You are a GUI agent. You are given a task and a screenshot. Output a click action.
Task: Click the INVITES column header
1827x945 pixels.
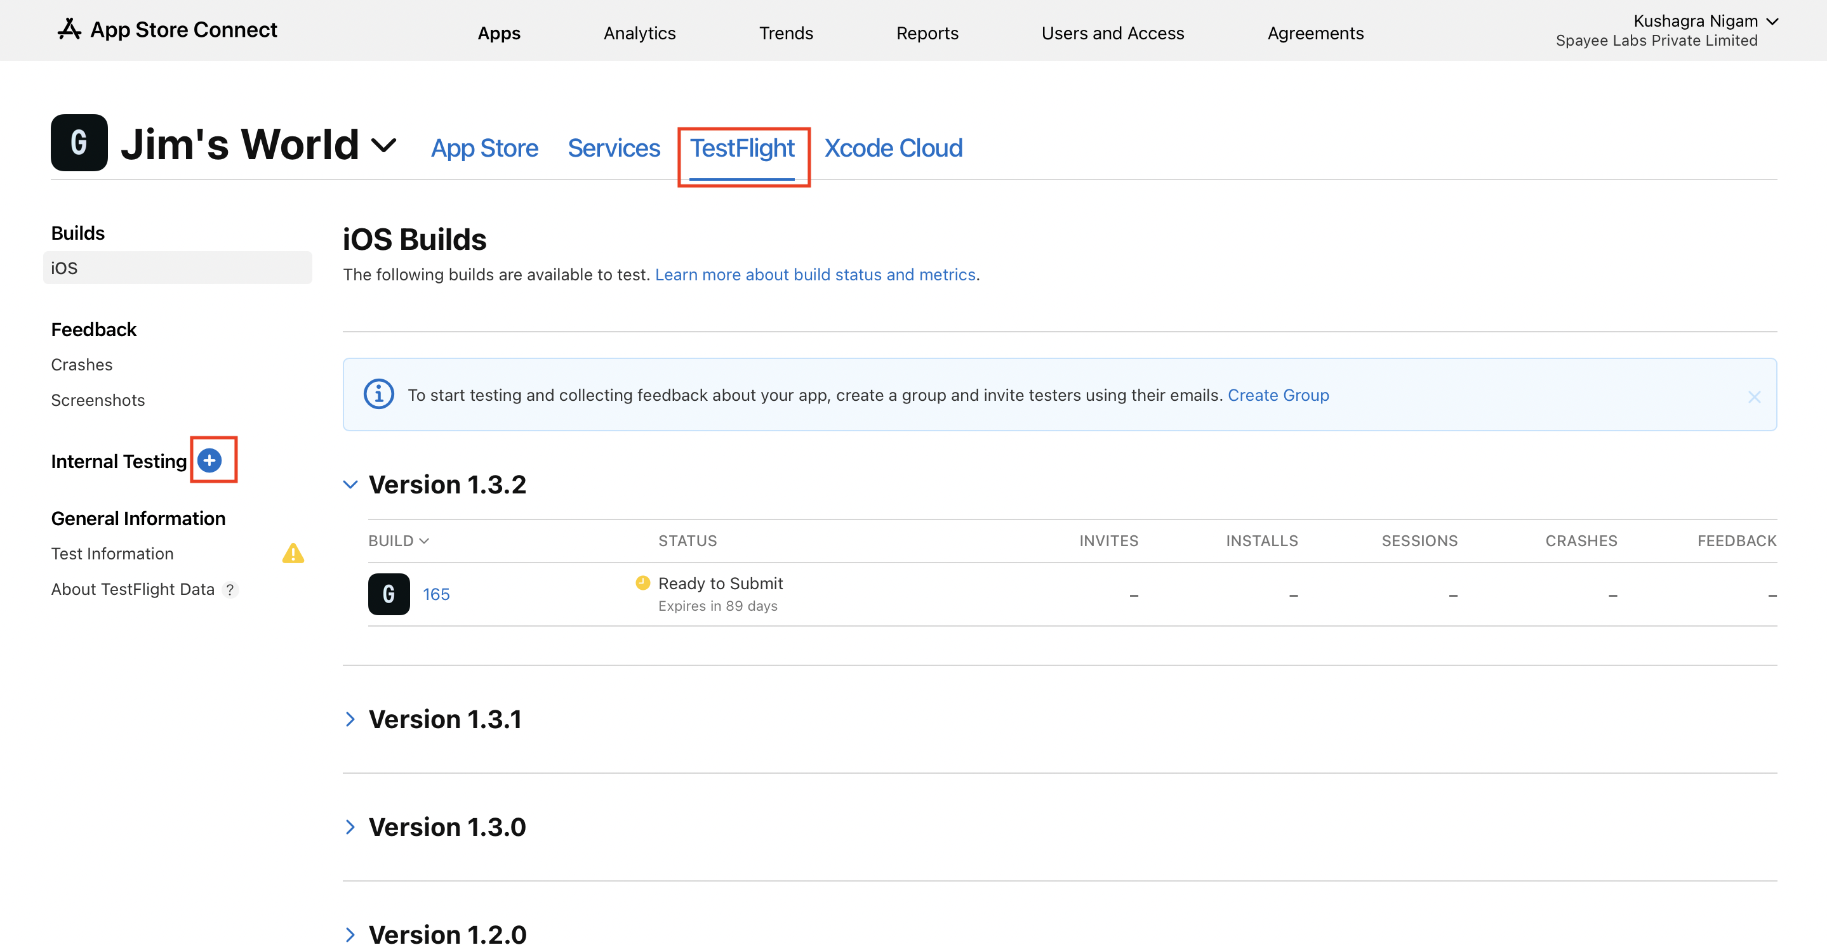tap(1108, 540)
